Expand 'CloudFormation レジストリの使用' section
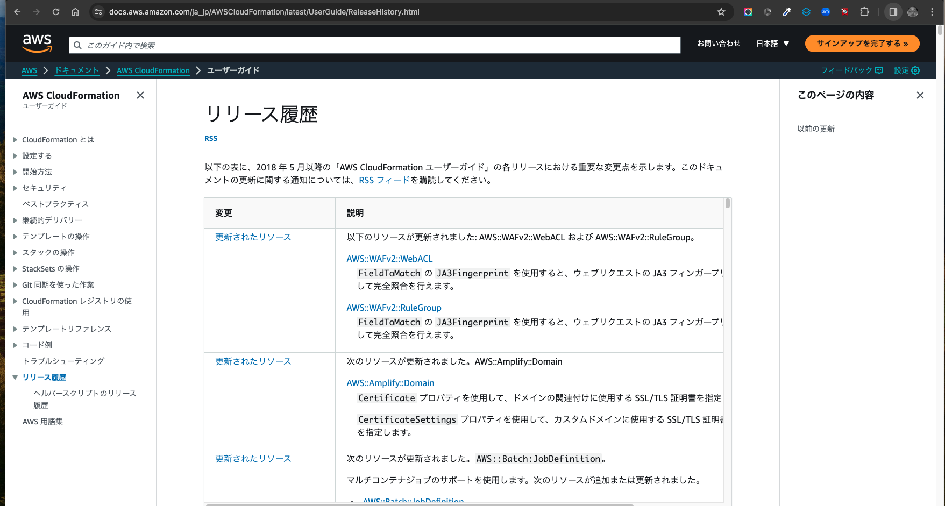945x506 pixels. [15, 301]
